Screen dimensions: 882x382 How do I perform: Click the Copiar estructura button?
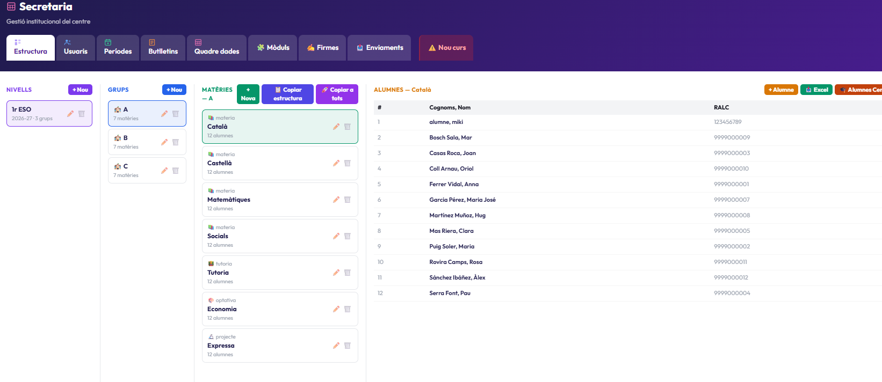tap(287, 94)
